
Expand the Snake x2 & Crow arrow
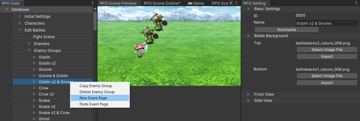pos(34,113)
